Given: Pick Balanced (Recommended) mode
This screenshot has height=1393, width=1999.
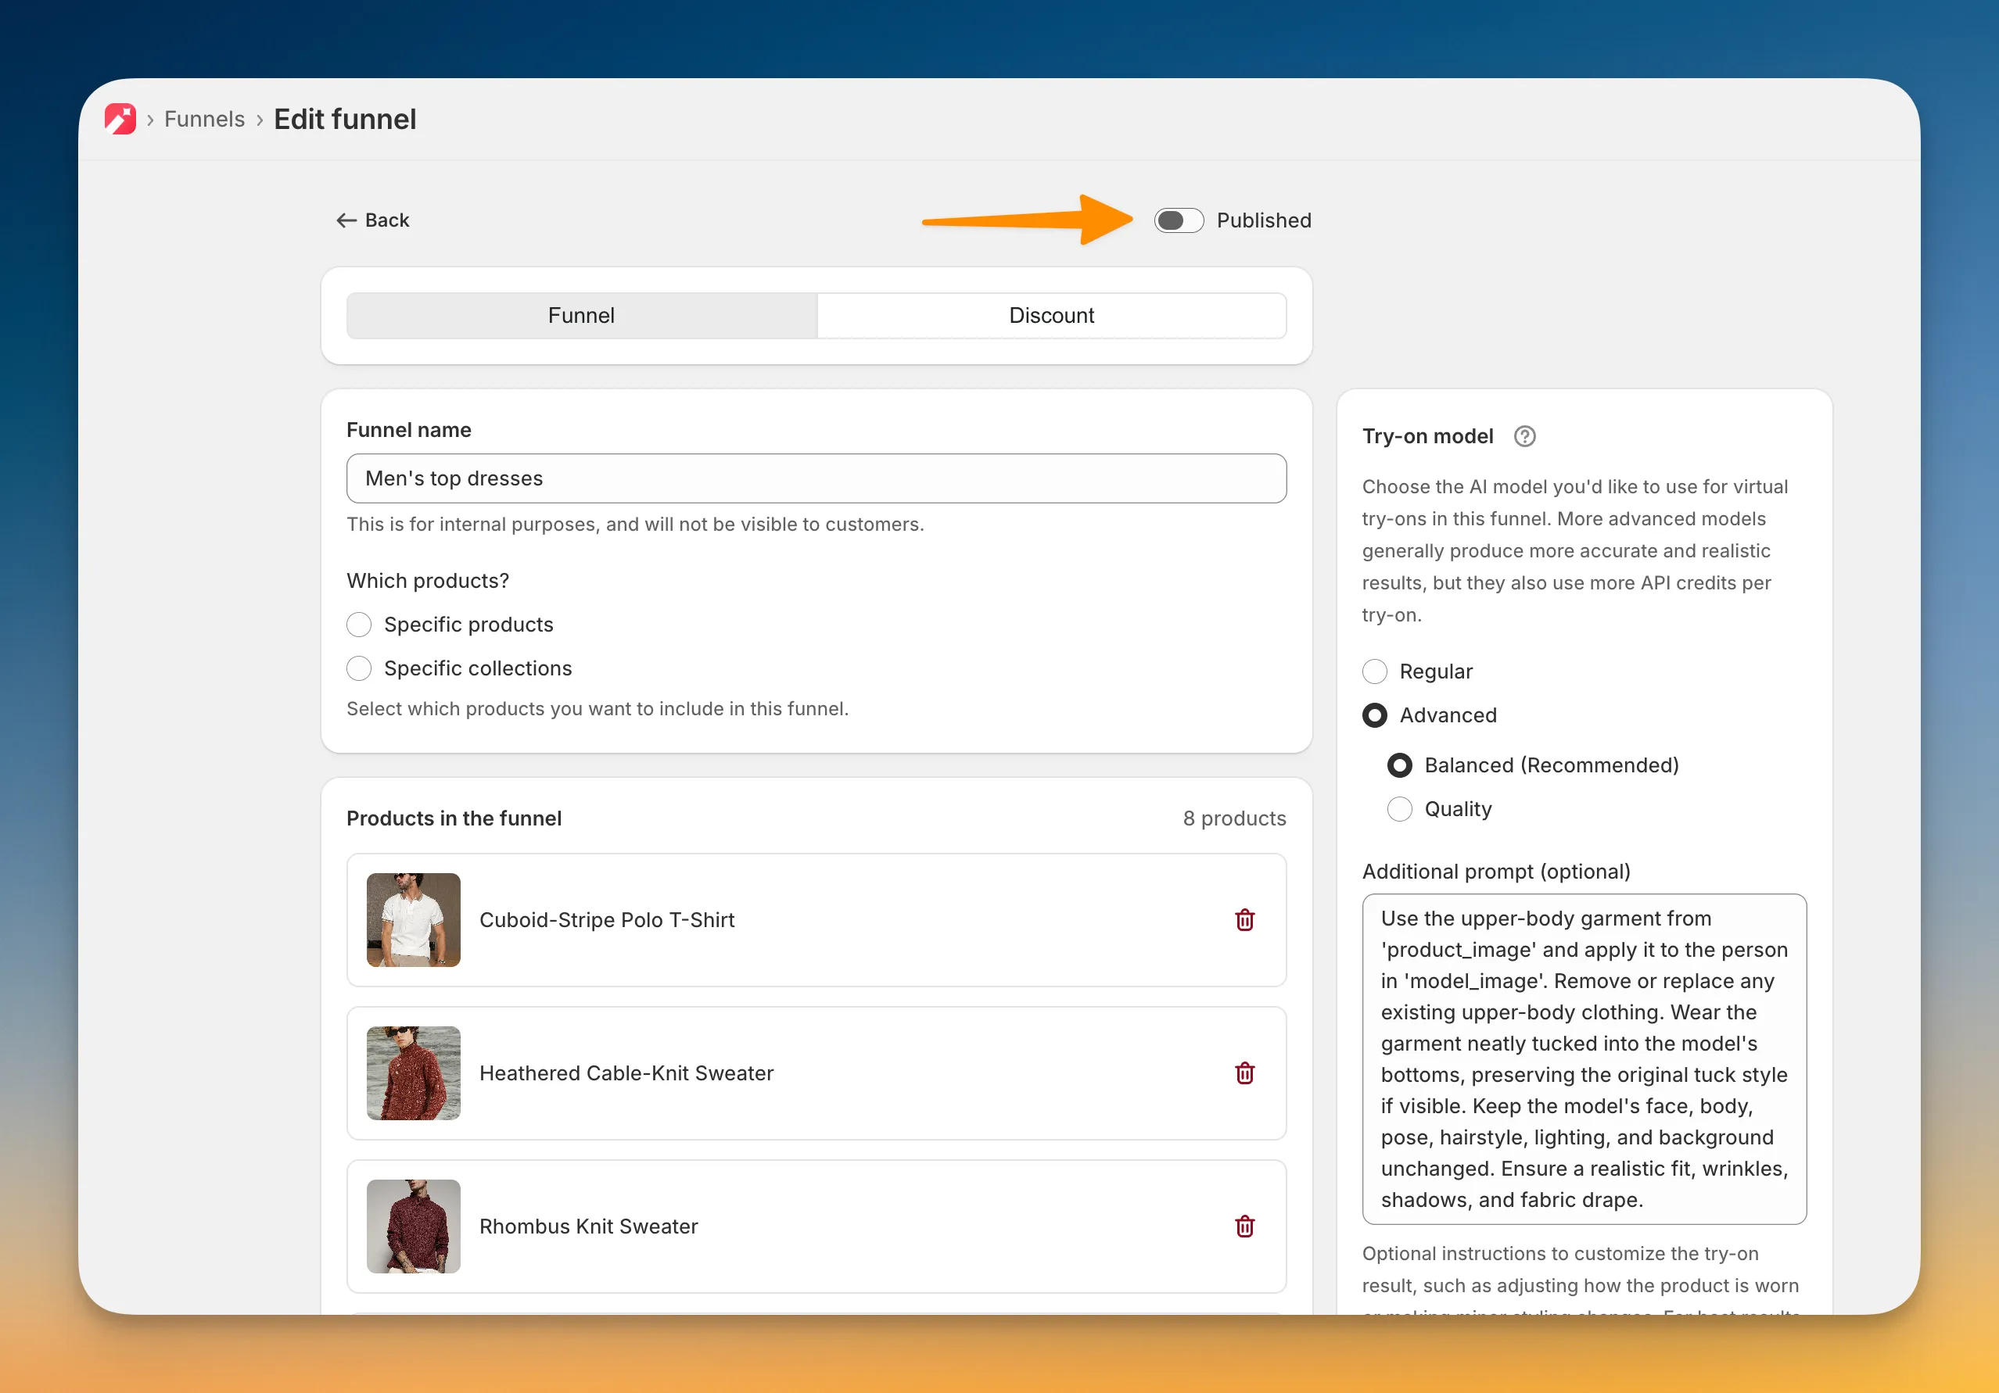Looking at the screenshot, I should (x=1399, y=765).
